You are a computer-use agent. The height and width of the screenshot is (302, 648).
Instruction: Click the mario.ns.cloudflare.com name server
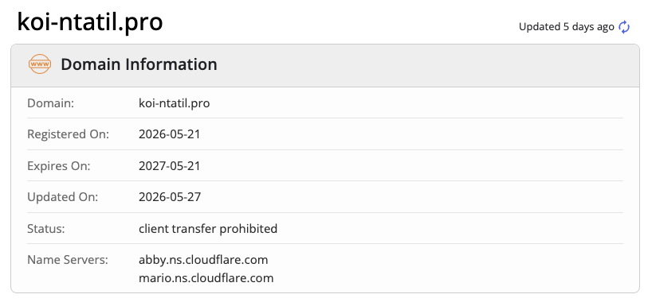click(x=206, y=278)
